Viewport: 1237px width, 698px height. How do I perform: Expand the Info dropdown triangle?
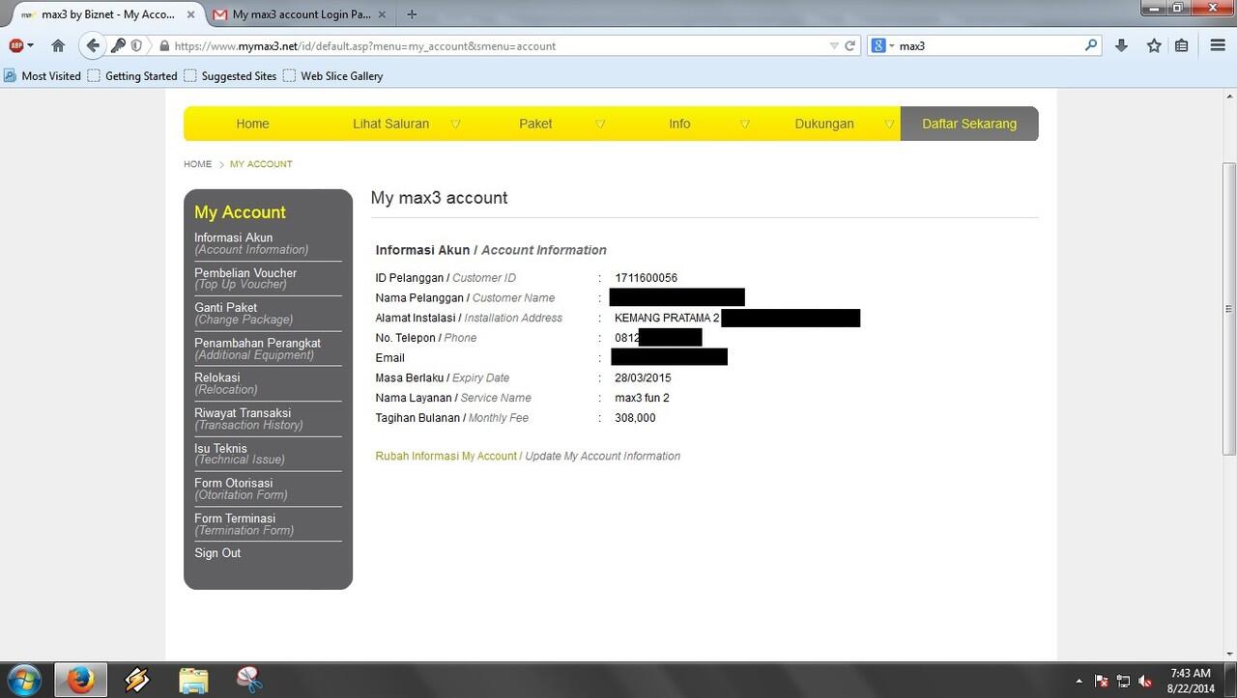pyautogui.click(x=745, y=124)
